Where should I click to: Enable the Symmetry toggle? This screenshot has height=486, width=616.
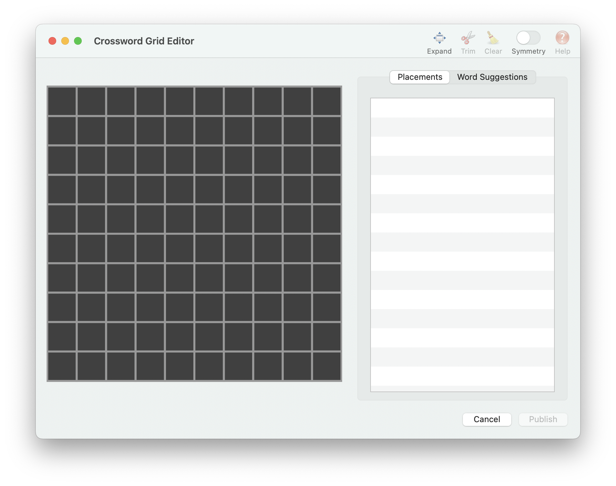(529, 38)
